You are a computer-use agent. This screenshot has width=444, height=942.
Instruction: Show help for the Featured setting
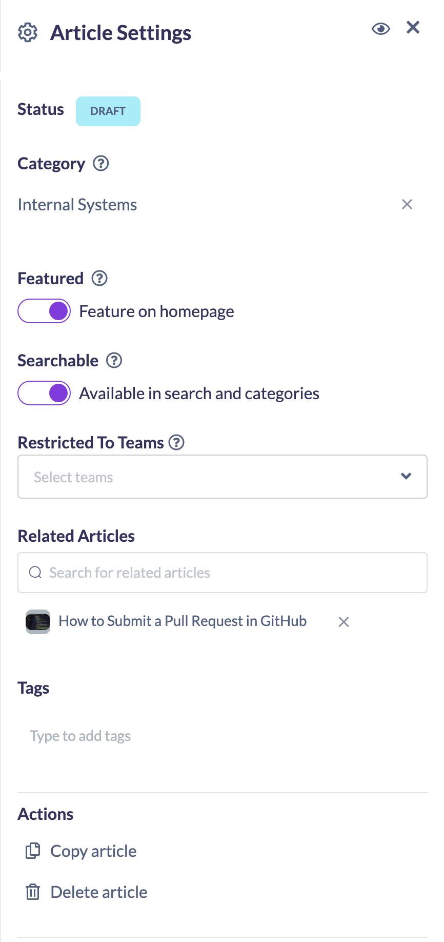pyautogui.click(x=99, y=279)
